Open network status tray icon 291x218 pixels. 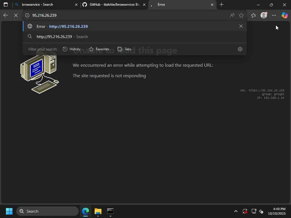click(254, 211)
